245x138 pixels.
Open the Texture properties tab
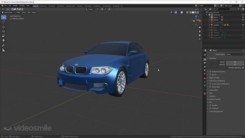point(205,94)
